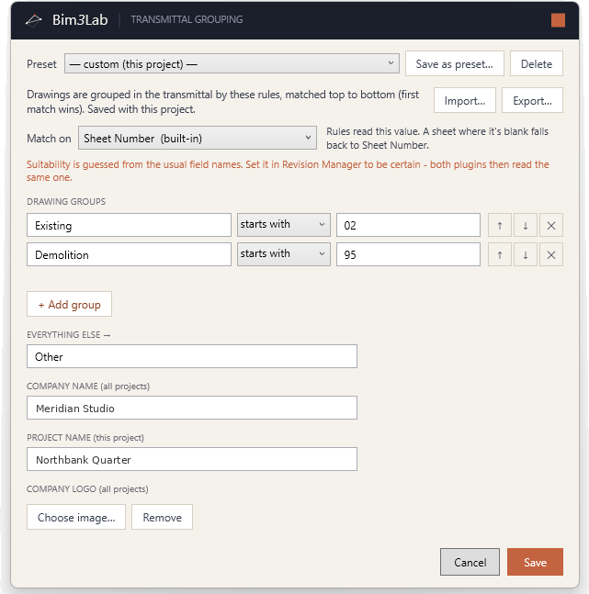Click the 'Rules read this value' hint
This screenshot has width=589, height=594.
point(437,139)
